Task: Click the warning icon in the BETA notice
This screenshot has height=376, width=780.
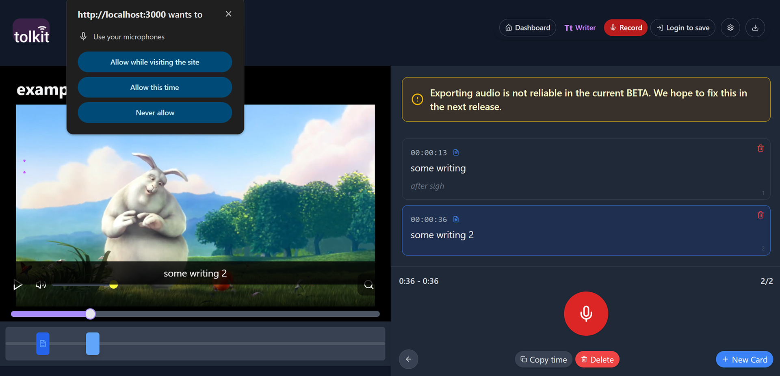Action: pos(417,99)
